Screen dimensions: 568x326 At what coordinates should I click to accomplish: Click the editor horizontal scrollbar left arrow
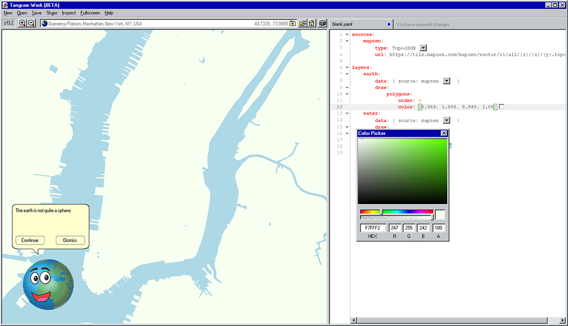coord(354,320)
